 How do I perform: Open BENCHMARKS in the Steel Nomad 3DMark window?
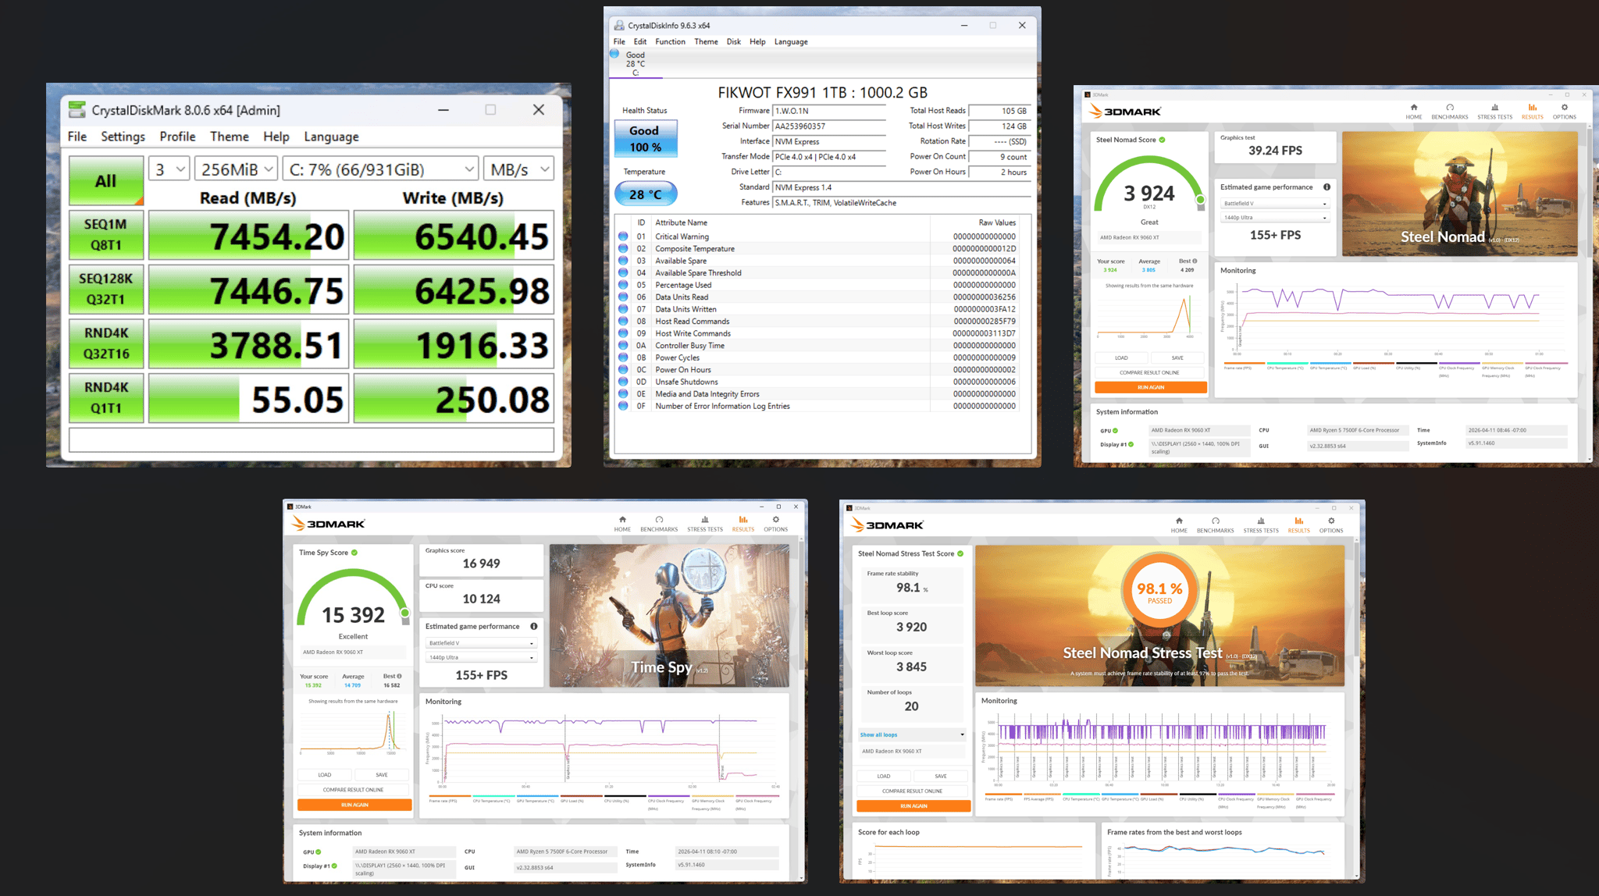point(1450,112)
